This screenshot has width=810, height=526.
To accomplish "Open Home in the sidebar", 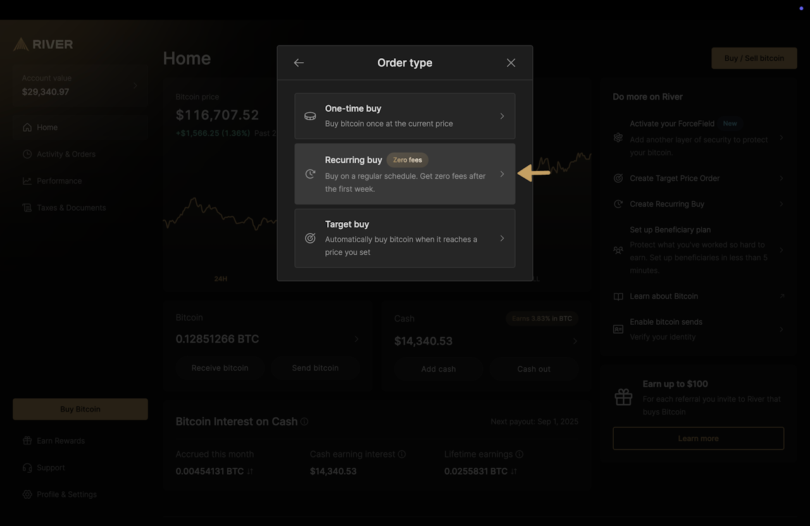I will (x=47, y=127).
